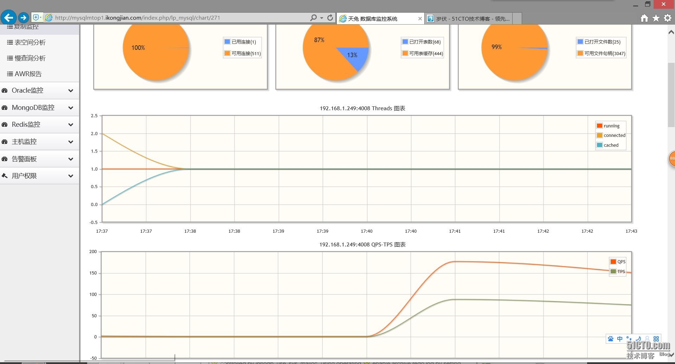
Task: Click the gavel icon beside 用户权限
Action: click(x=5, y=176)
